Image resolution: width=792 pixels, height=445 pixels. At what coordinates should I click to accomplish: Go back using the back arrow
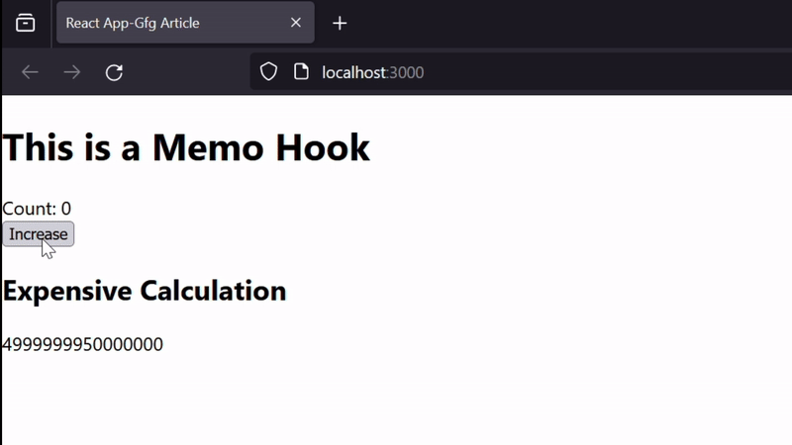click(30, 72)
